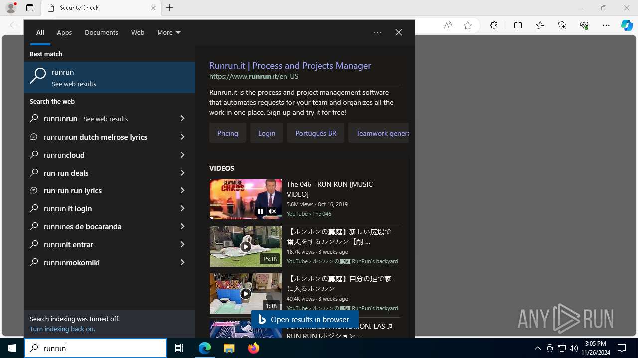Select the runruncloud suggestion text
The image size is (638, 358).
64,155
